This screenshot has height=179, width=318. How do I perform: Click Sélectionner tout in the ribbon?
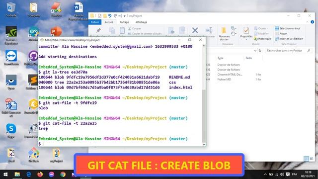tap(288, 28)
